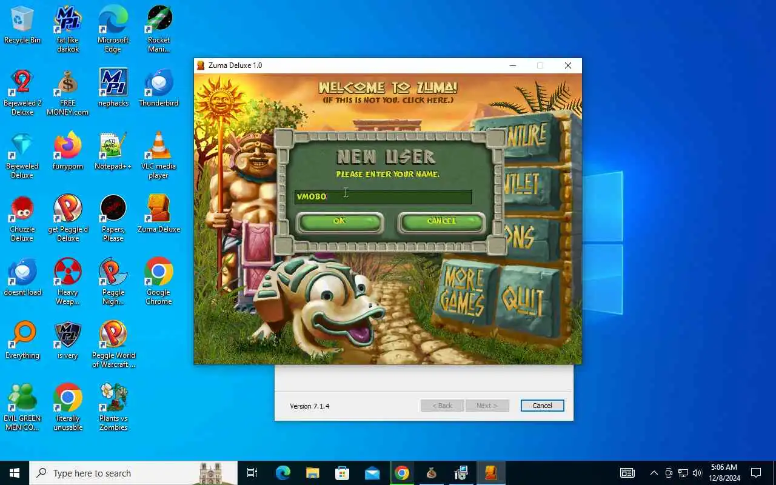776x485 pixels.
Task: Launch Thunderbird from the desktop
Action: pos(159,88)
